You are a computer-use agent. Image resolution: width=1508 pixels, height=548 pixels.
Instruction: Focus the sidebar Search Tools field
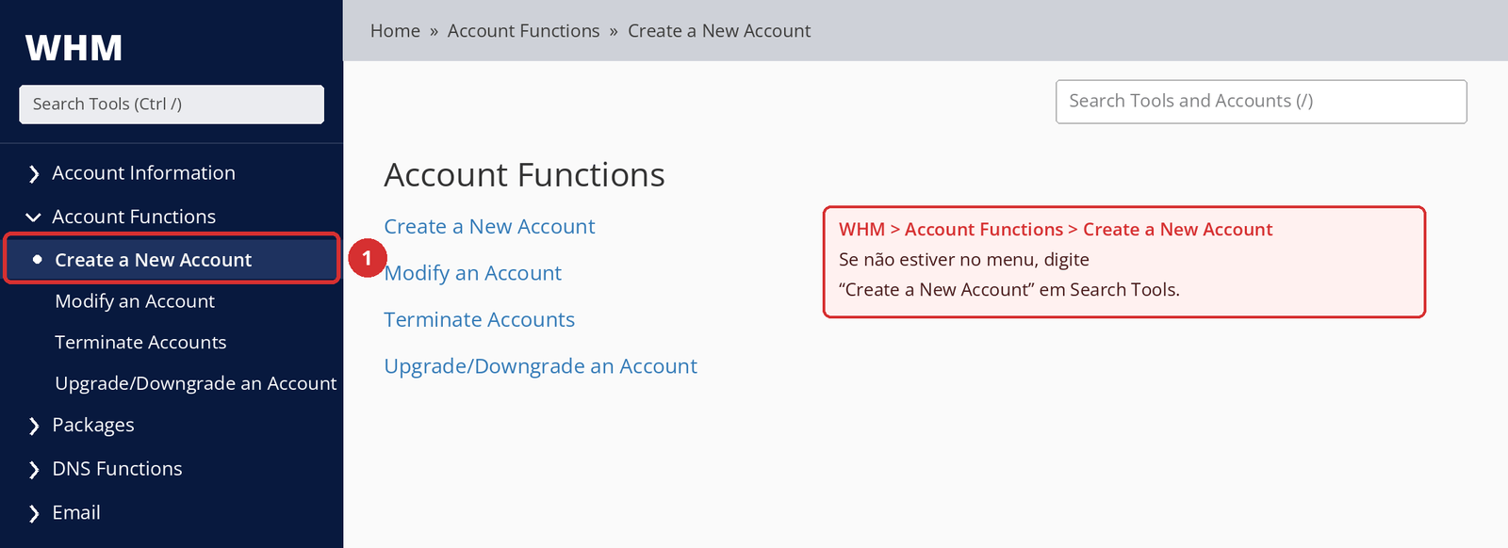(x=172, y=105)
